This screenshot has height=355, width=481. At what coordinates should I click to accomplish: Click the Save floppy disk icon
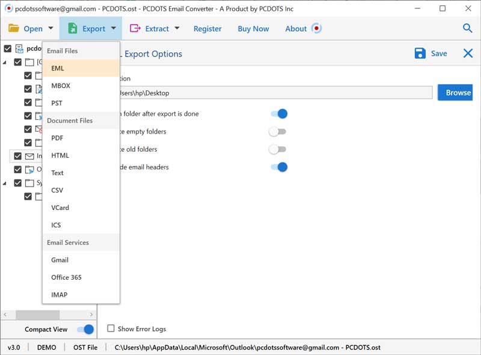tap(420, 53)
